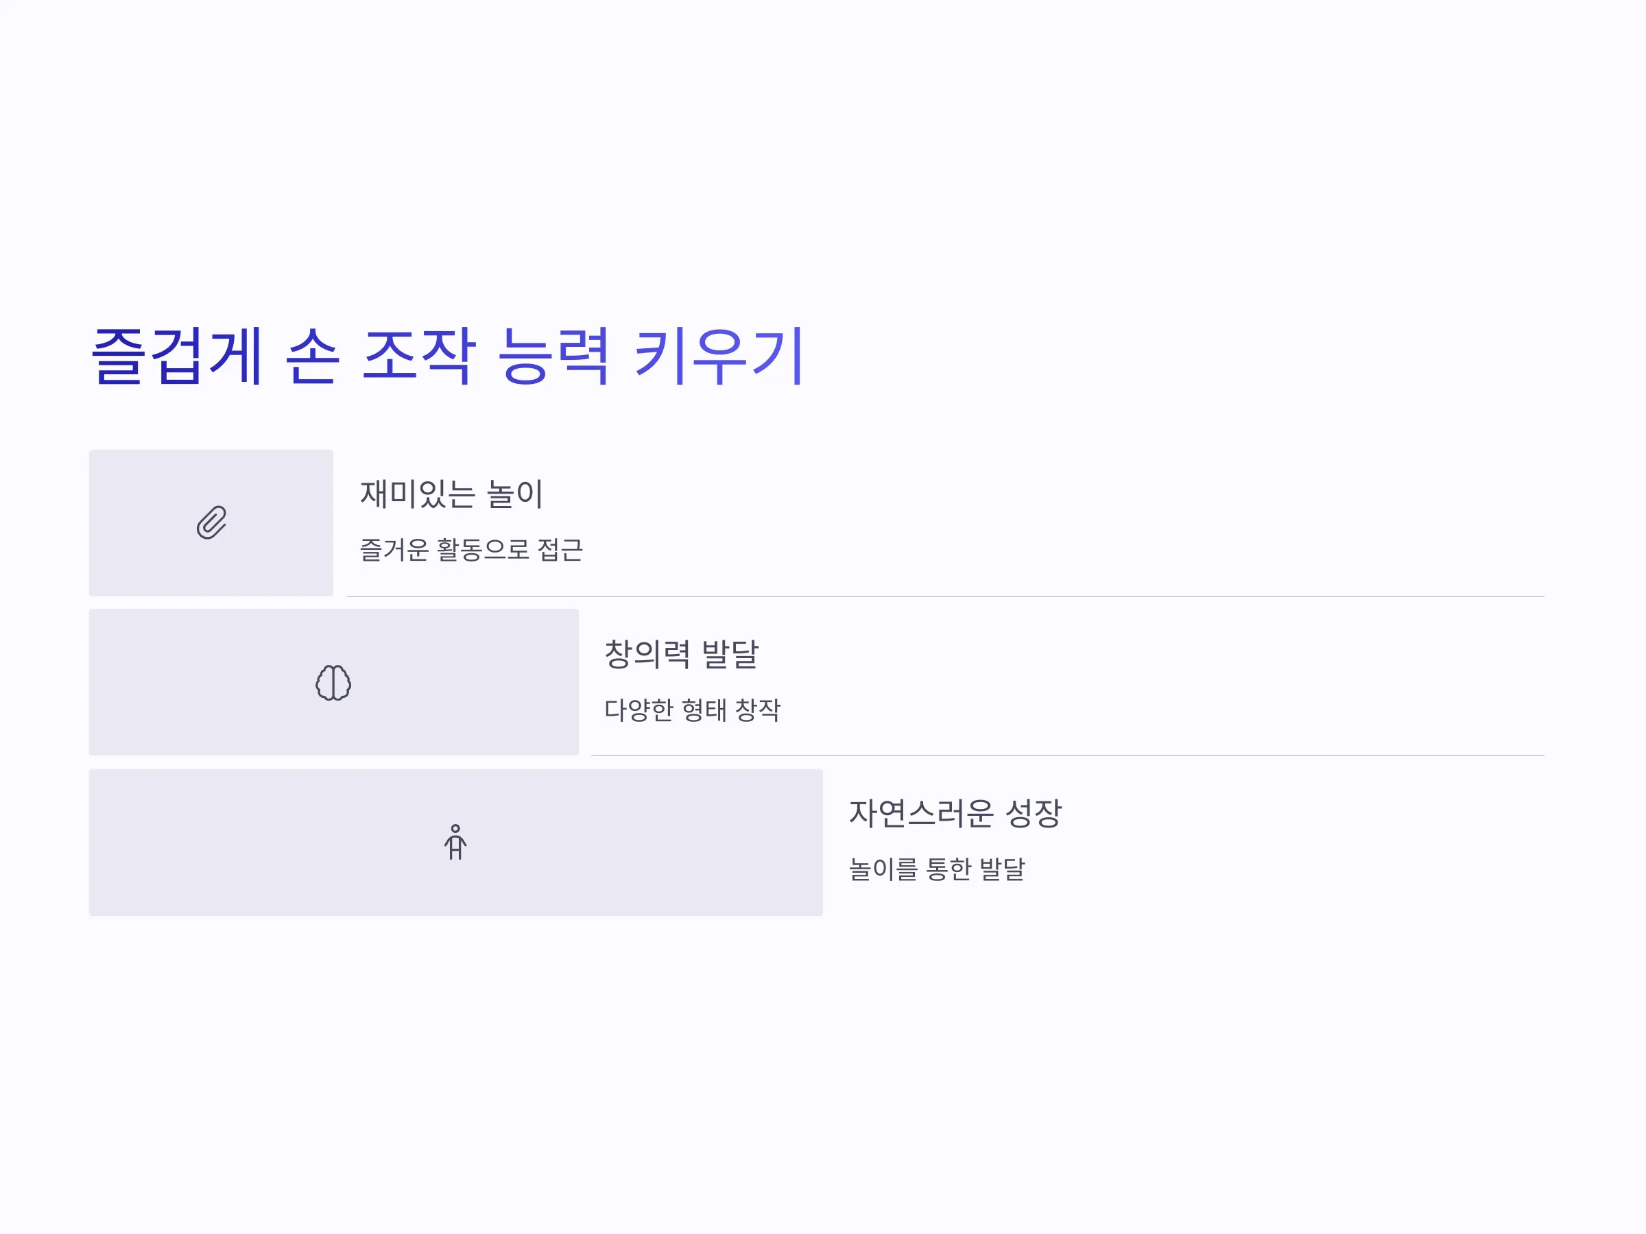Click the word 즐겁게 in the title

[176, 356]
